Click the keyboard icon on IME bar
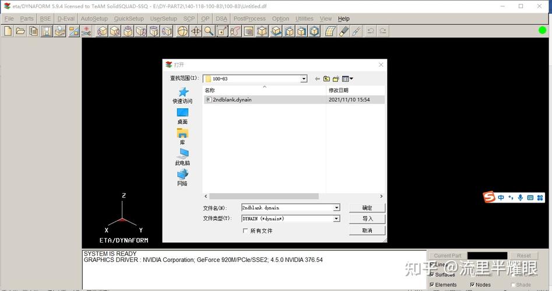 [530, 197]
